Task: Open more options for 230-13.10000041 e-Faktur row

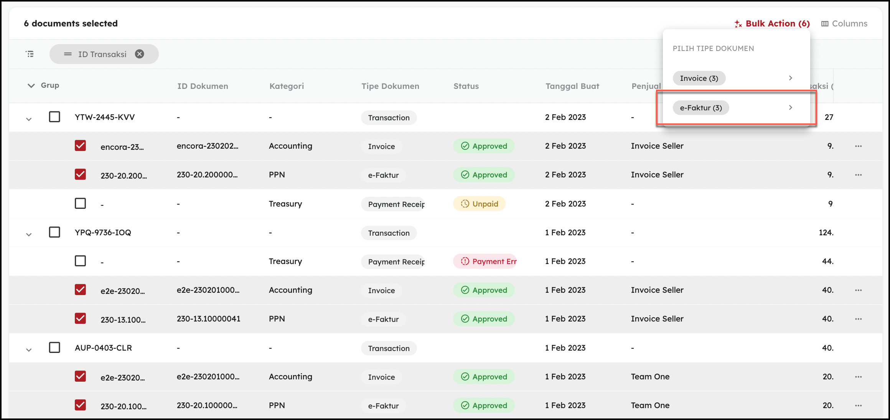Action: tap(858, 319)
